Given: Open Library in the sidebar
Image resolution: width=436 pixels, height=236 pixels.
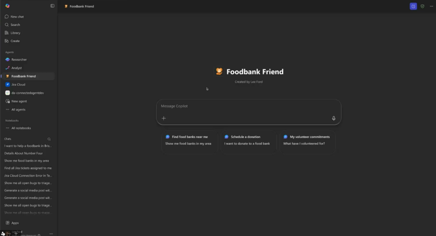Looking at the screenshot, I should pyautogui.click(x=15, y=33).
